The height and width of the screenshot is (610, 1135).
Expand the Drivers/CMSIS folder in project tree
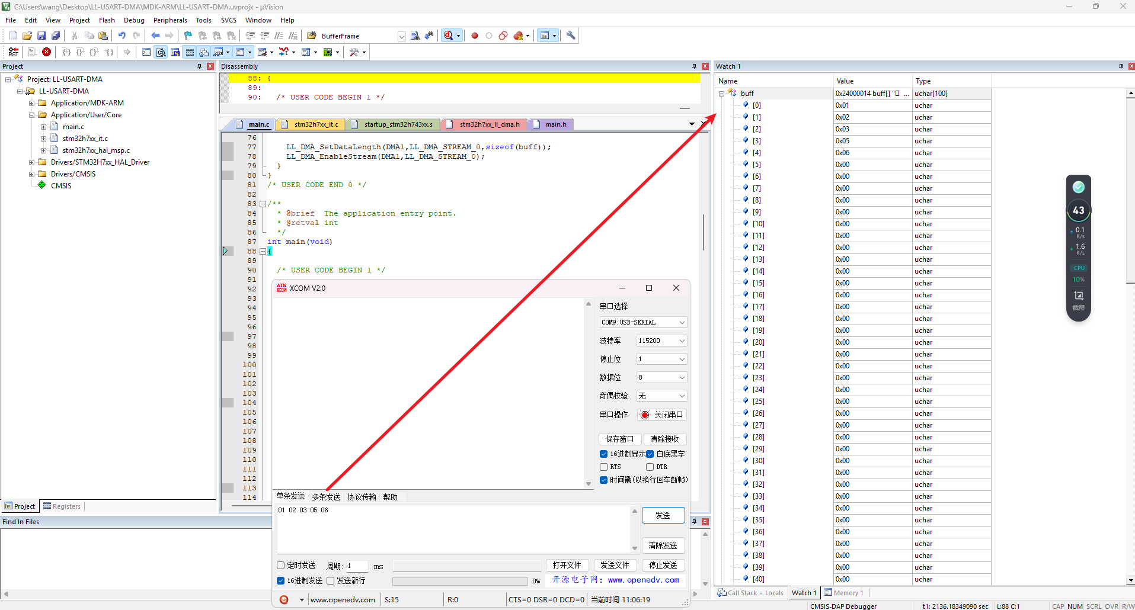click(x=32, y=174)
